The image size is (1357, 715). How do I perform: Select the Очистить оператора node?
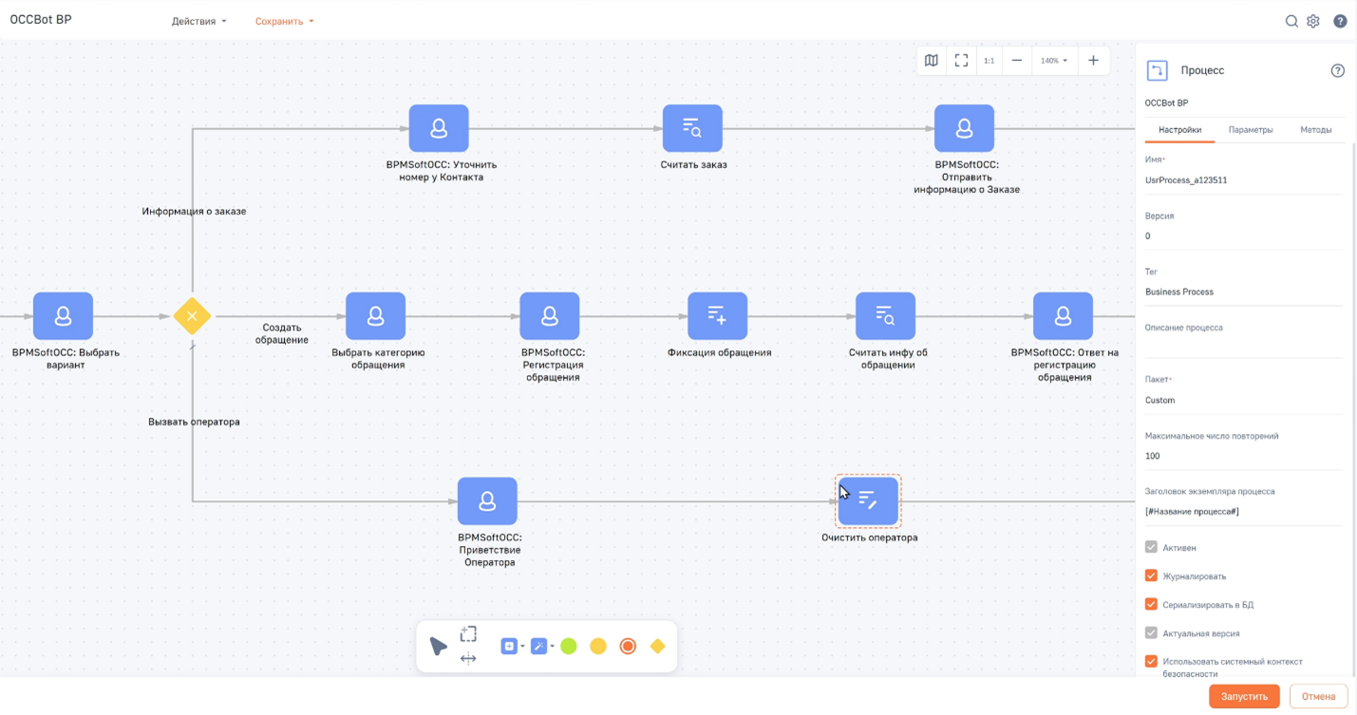[868, 500]
